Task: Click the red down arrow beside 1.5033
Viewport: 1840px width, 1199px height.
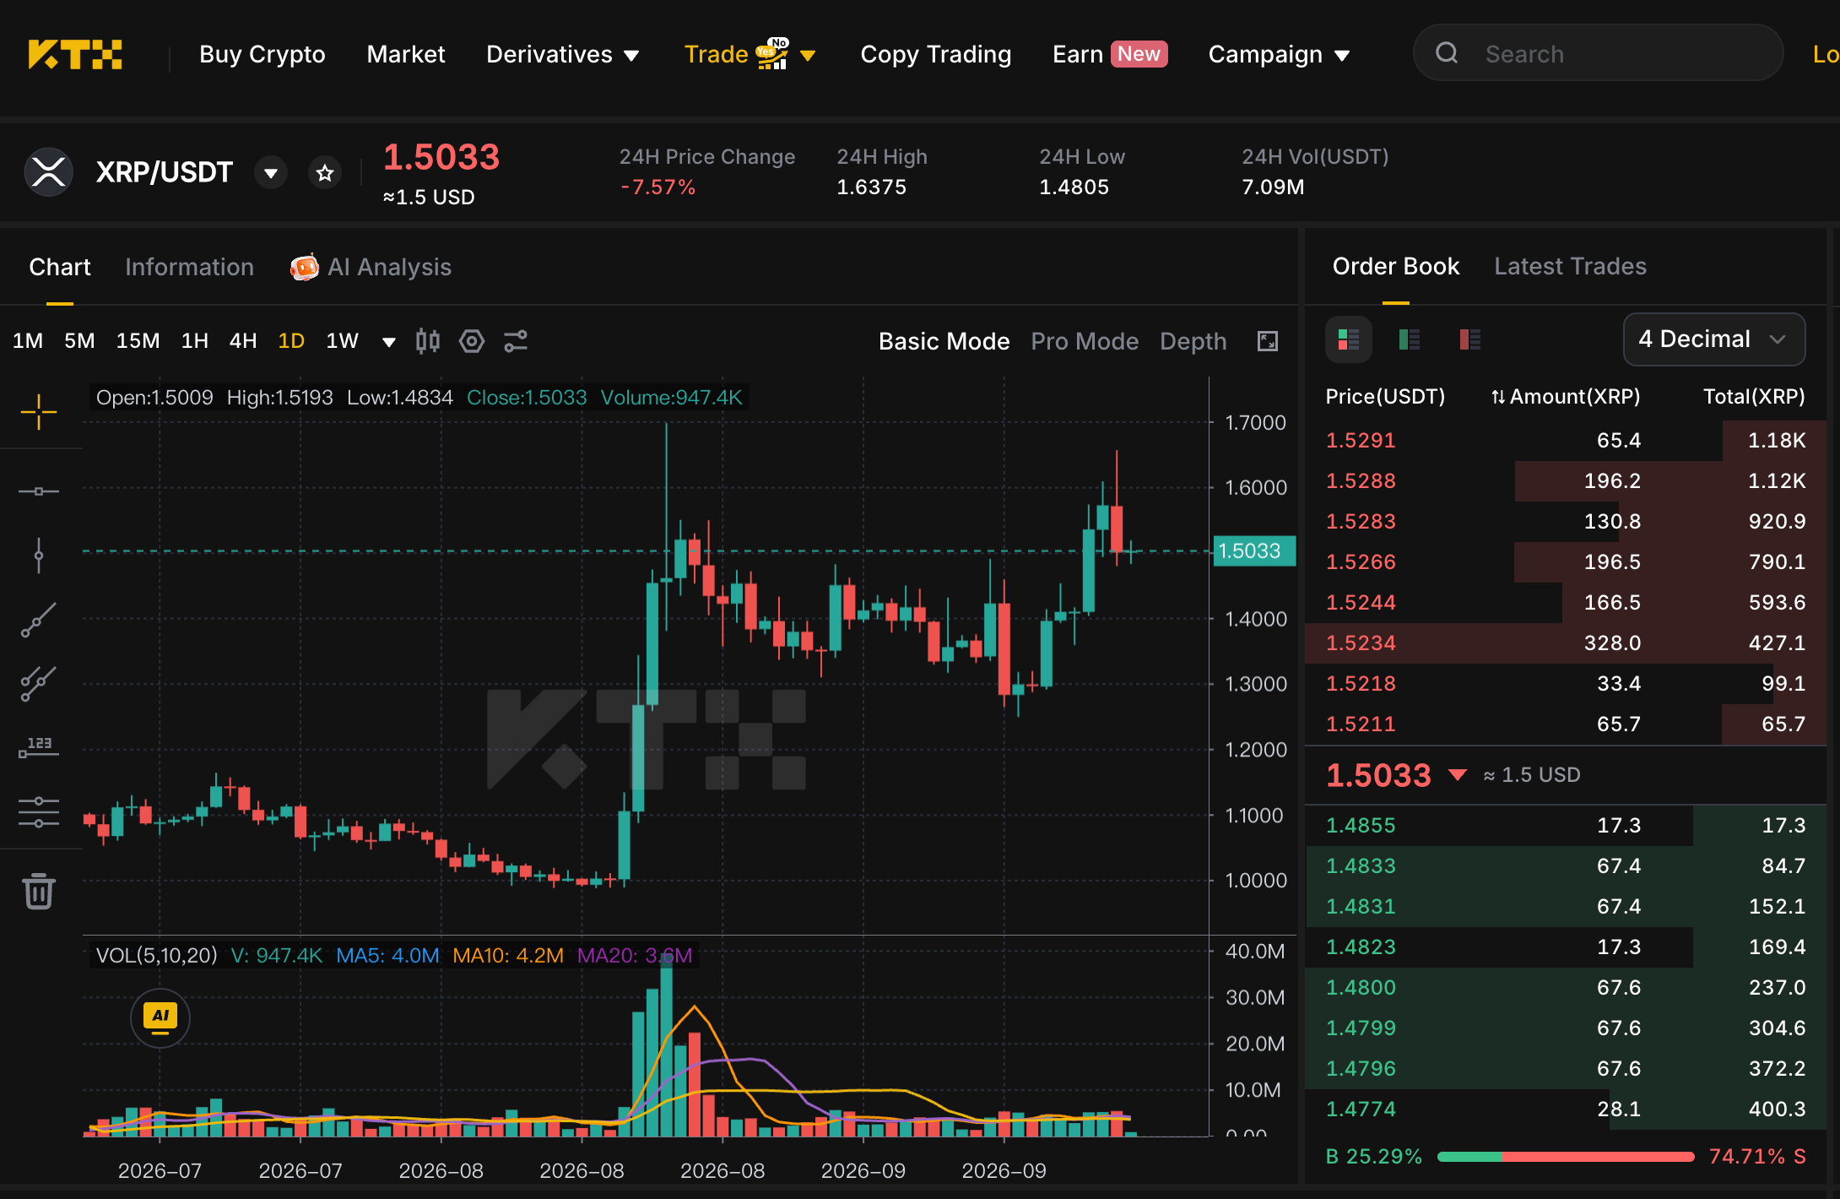Action: pyautogui.click(x=1458, y=775)
